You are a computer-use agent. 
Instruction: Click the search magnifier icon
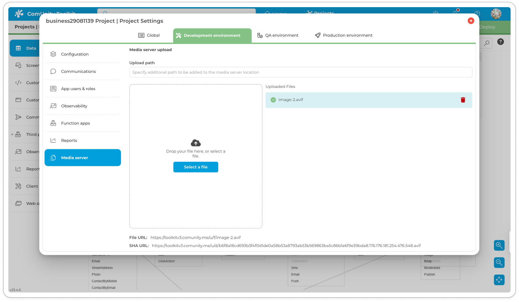coord(487,43)
